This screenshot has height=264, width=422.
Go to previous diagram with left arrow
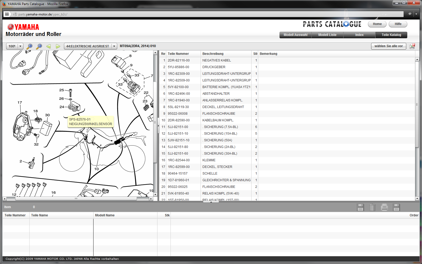[x=48, y=46]
